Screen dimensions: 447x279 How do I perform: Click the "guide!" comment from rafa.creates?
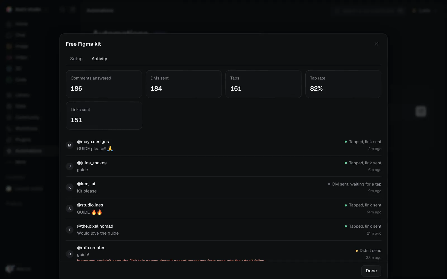pos(83,255)
